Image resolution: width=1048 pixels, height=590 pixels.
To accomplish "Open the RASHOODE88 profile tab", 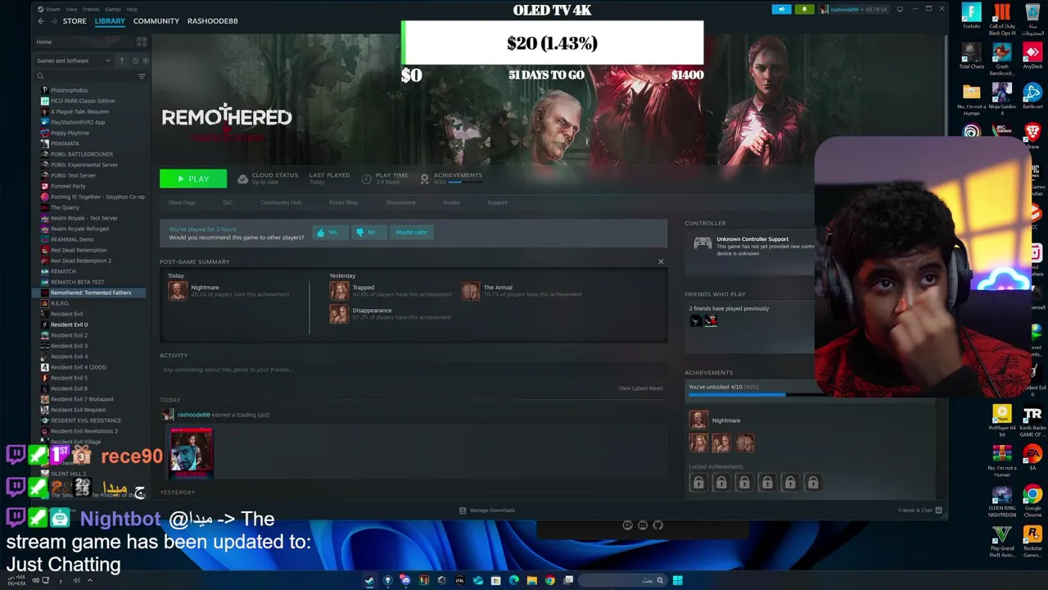I will [x=212, y=20].
